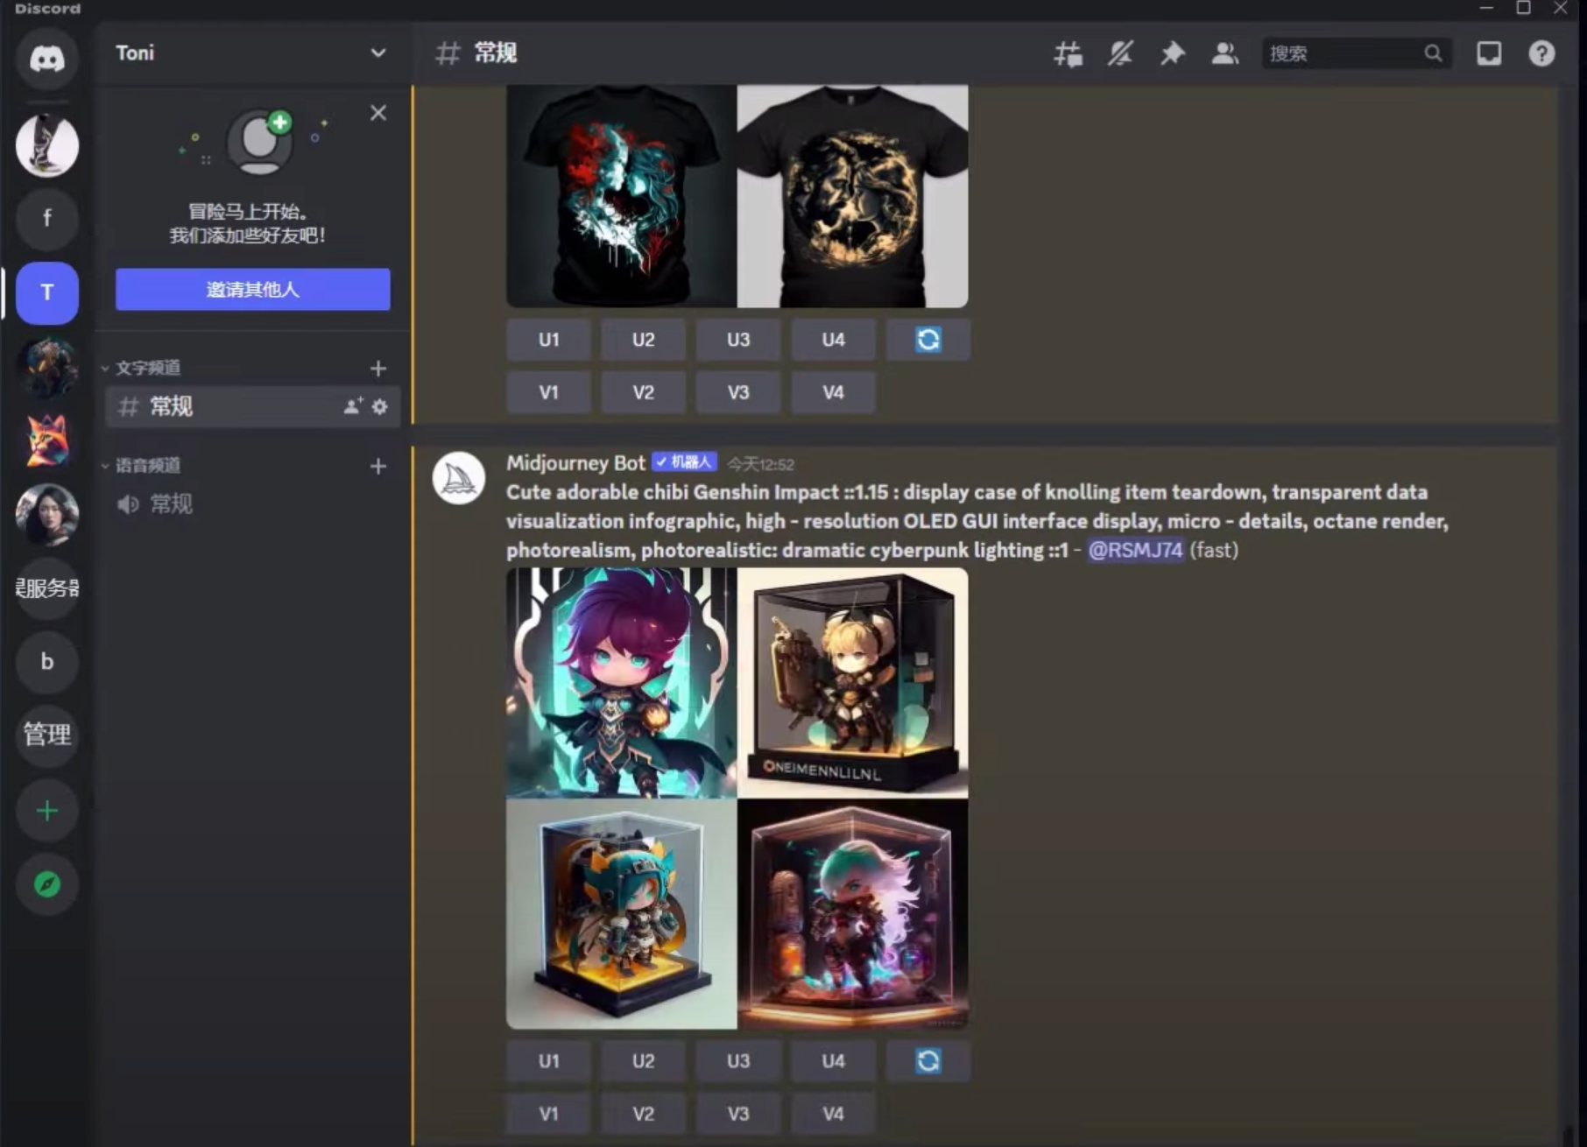This screenshot has width=1587, height=1147.
Task: Upscale U1 of chibi Genshin grid
Action: click(548, 1061)
